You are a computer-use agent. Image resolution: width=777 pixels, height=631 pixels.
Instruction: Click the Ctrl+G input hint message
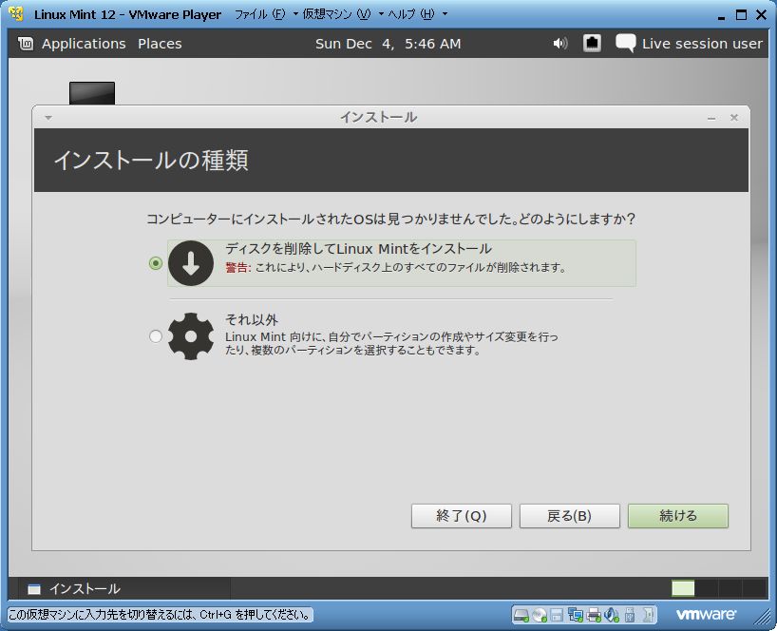coord(161,615)
